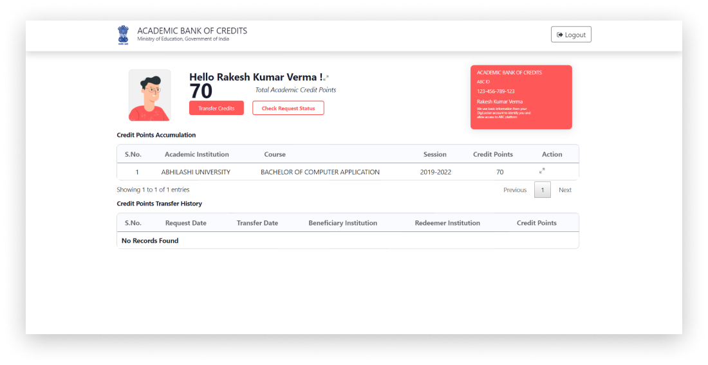Open Check Request Status
Image resolution: width=708 pixels, height=365 pixels.
pyautogui.click(x=288, y=108)
